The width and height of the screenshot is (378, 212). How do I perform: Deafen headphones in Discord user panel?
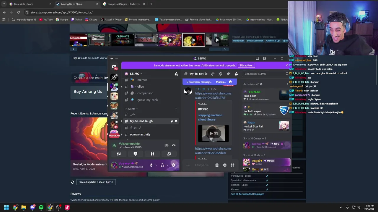[162, 165]
